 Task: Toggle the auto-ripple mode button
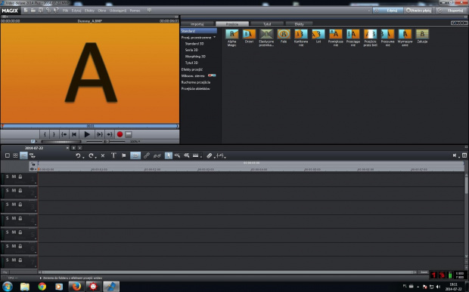pyautogui.click(x=135, y=155)
